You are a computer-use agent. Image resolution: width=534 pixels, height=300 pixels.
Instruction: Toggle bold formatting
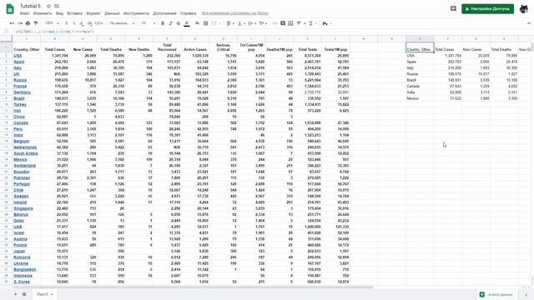pos(163,23)
